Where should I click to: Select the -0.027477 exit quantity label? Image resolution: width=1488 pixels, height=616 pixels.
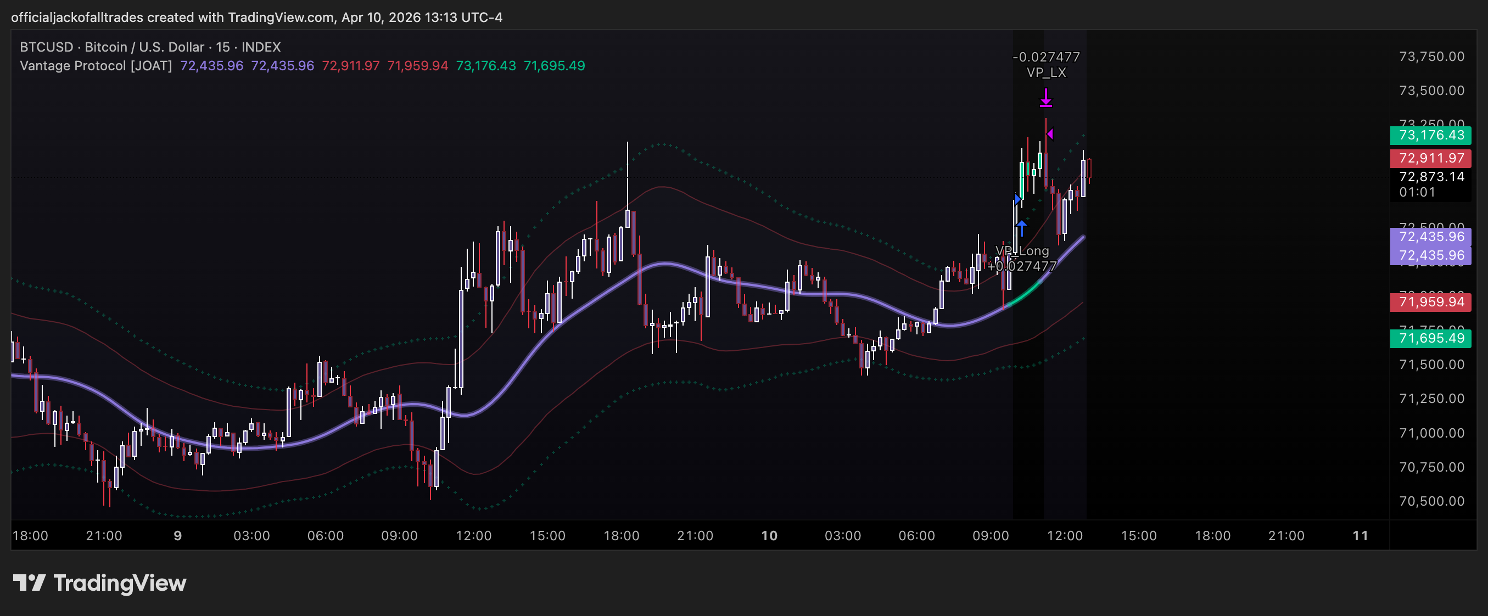click(x=1046, y=57)
